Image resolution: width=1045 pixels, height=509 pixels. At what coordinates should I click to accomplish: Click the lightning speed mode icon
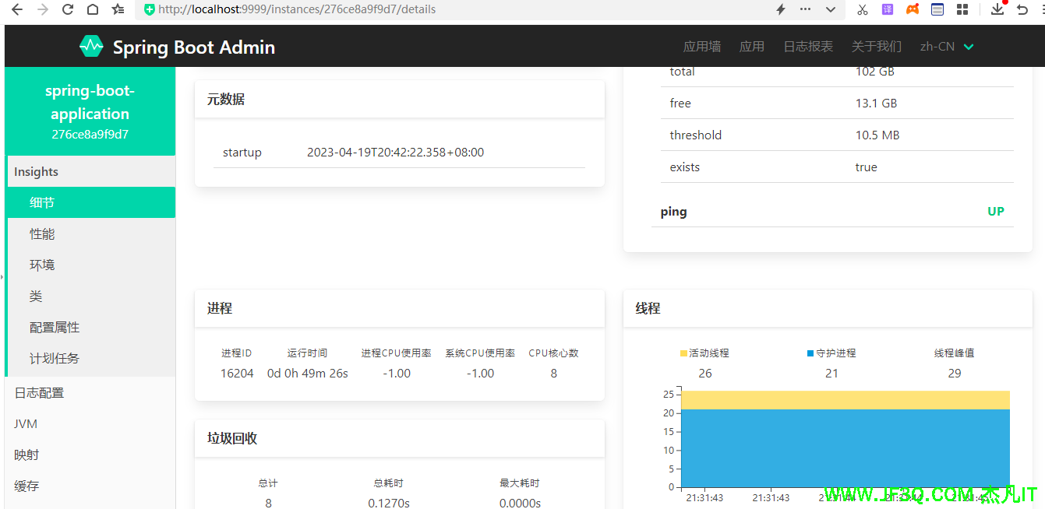[x=780, y=9]
